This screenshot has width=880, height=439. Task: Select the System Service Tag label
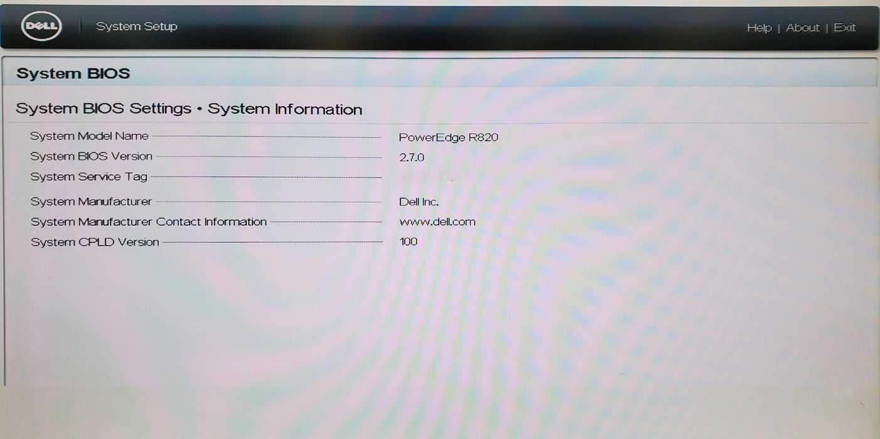89,177
